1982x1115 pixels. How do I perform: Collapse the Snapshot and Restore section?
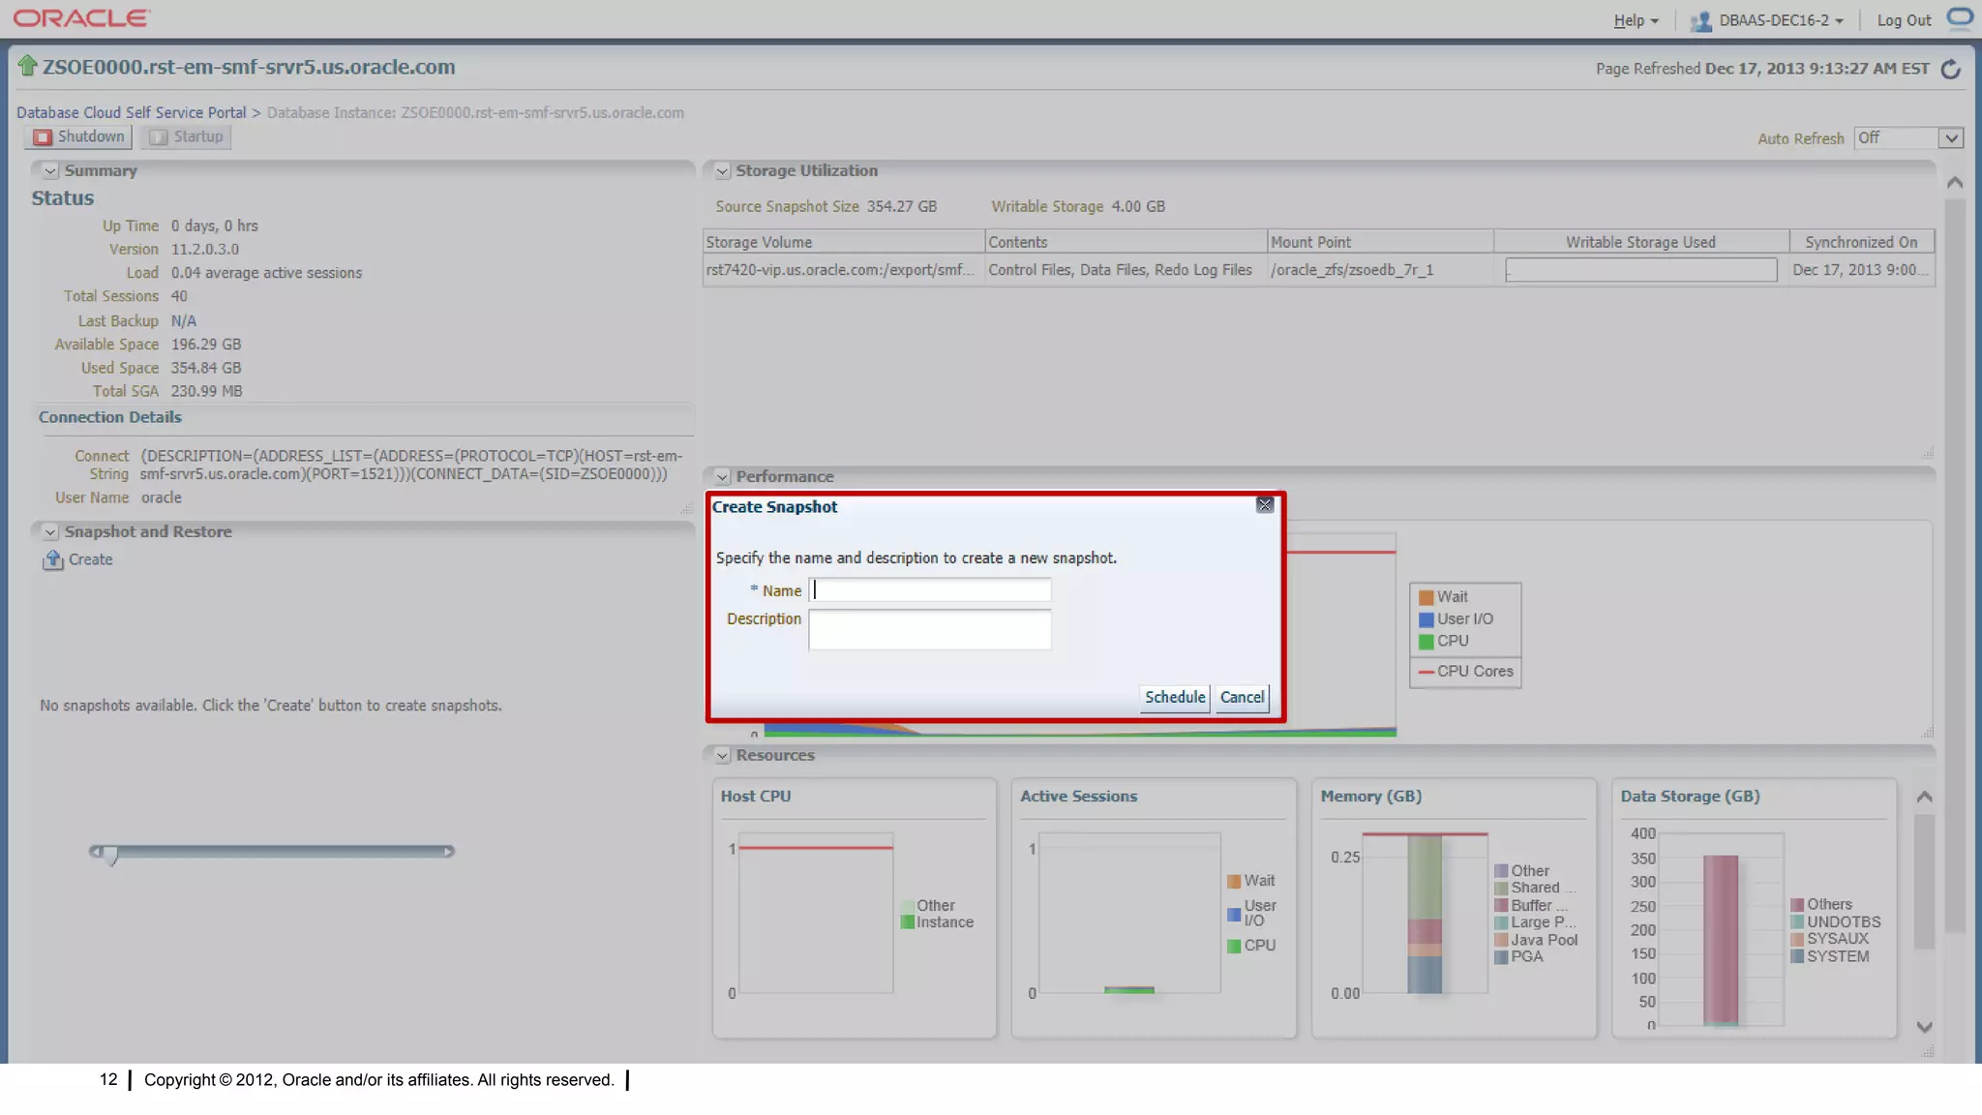coord(50,532)
